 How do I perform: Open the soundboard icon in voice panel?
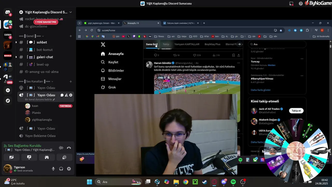pyautogui.click(x=64, y=157)
